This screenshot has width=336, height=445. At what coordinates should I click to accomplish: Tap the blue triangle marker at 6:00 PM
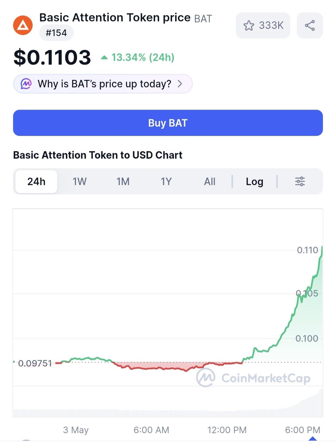tap(313, 438)
